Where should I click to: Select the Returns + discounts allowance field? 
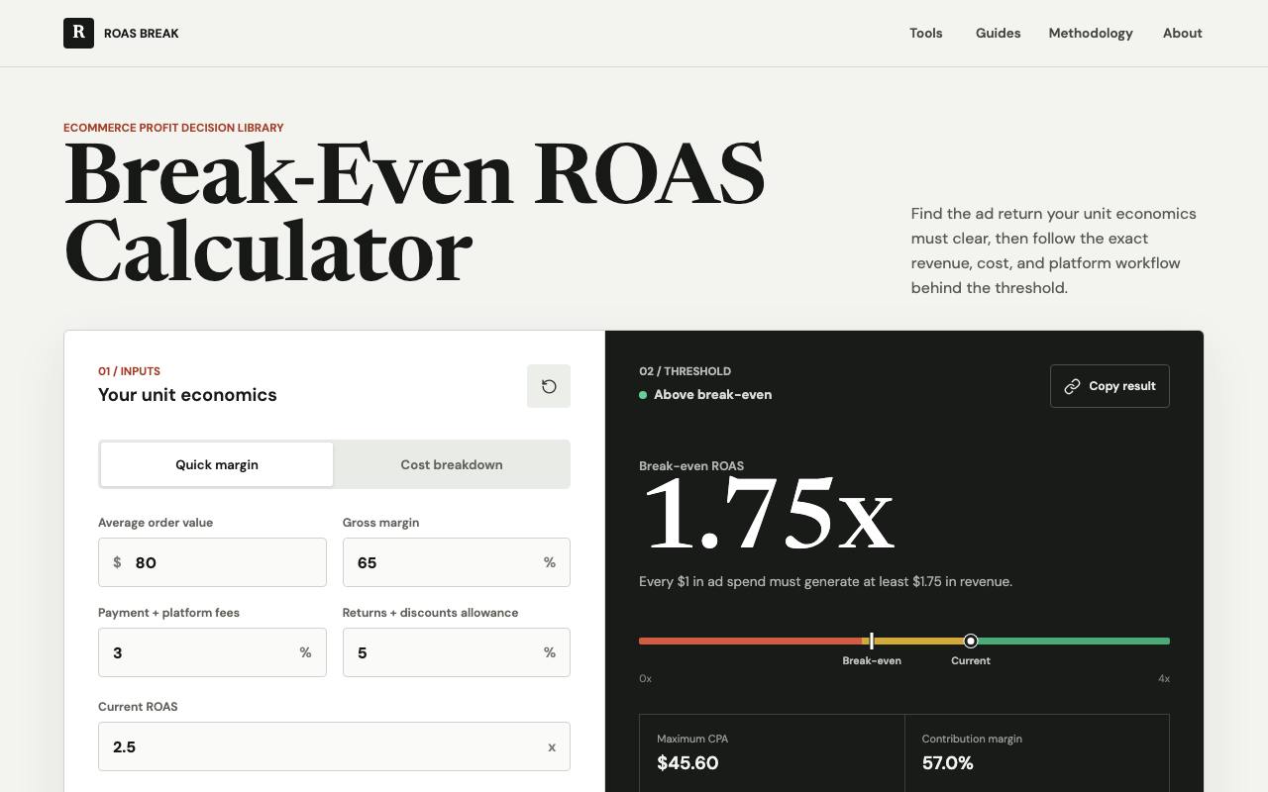457,652
